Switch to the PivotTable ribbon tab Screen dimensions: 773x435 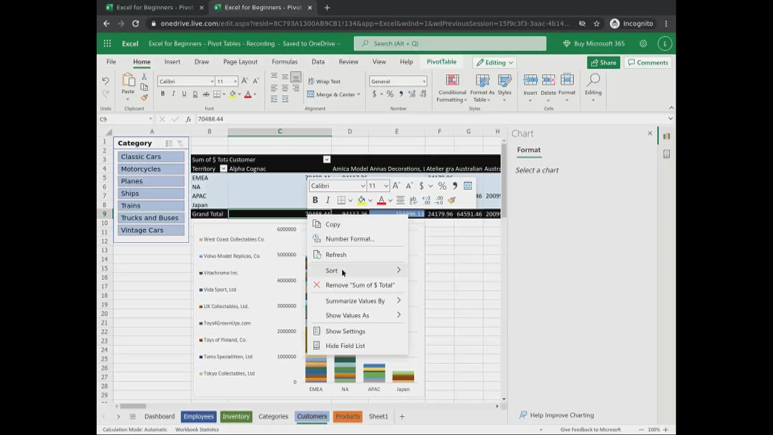click(x=441, y=62)
